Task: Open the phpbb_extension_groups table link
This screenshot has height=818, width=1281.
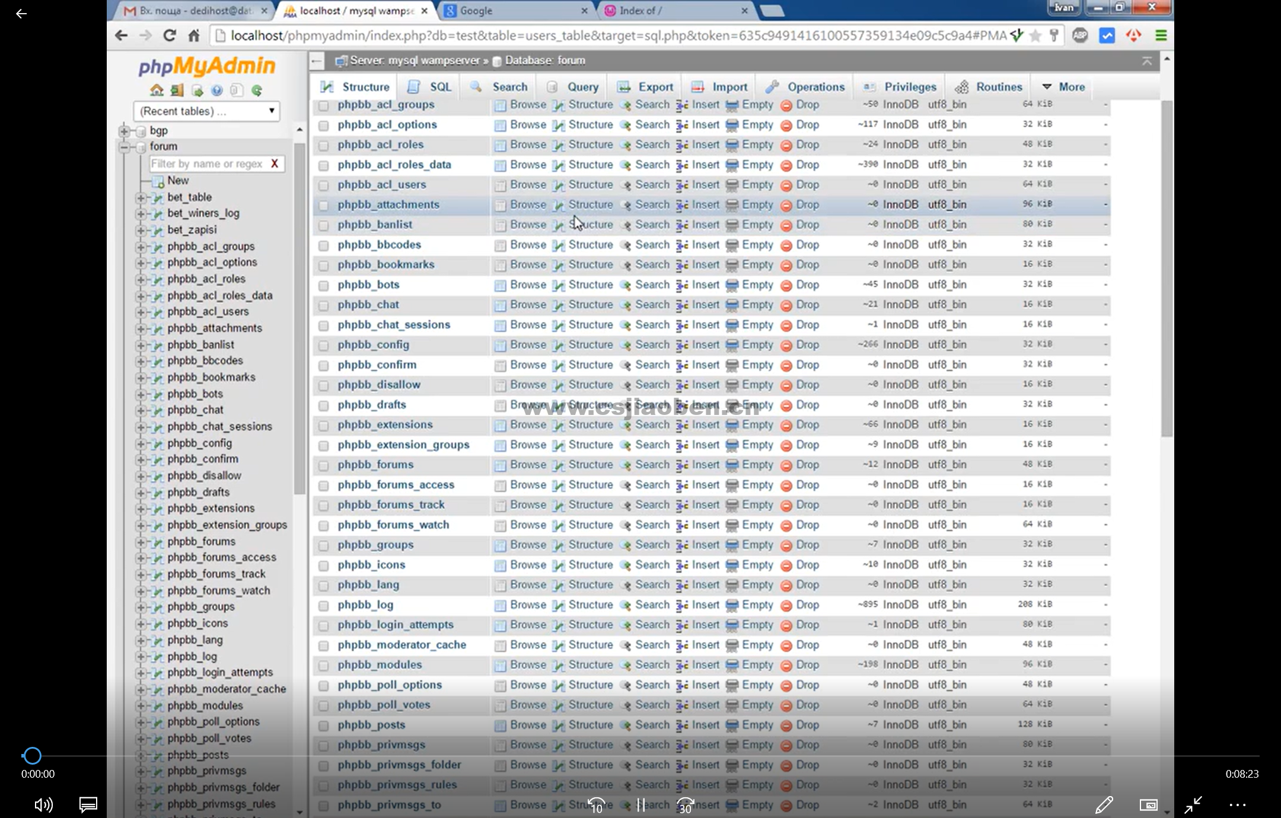Action: [403, 445]
